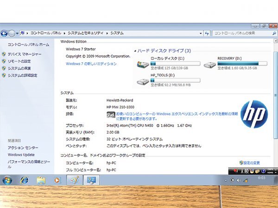Click the shield icon beside デバイス マネージャー
Screen dimensions: 278x208
[x=4, y=54]
